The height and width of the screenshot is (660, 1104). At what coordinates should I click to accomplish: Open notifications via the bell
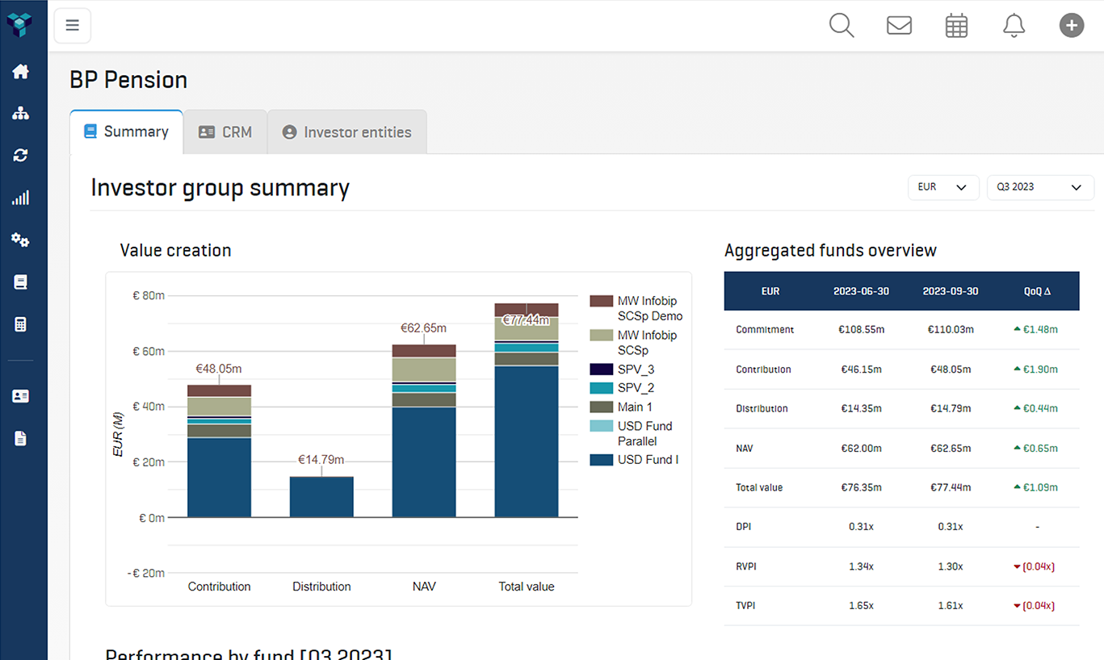coord(1014,25)
